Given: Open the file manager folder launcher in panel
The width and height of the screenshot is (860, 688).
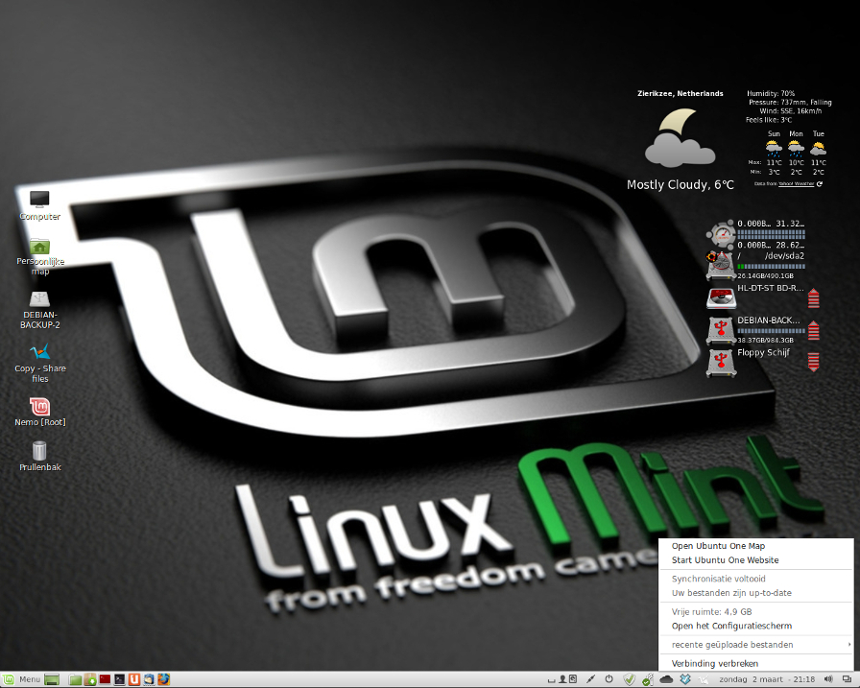Looking at the screenshot, I should pyautogui.click(x=75, y=679).
